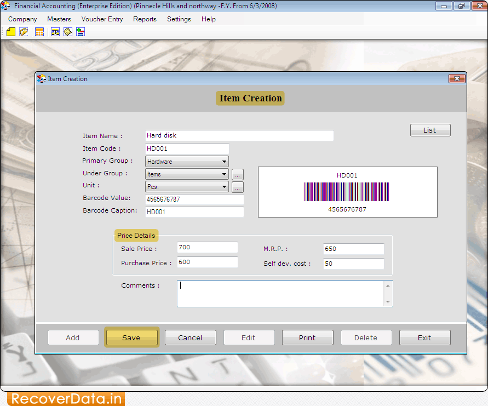The height and width of the screenshot is (406, 488).
Task: Click the yellow new document toolbar icon
Action: [x=11, y=32]
